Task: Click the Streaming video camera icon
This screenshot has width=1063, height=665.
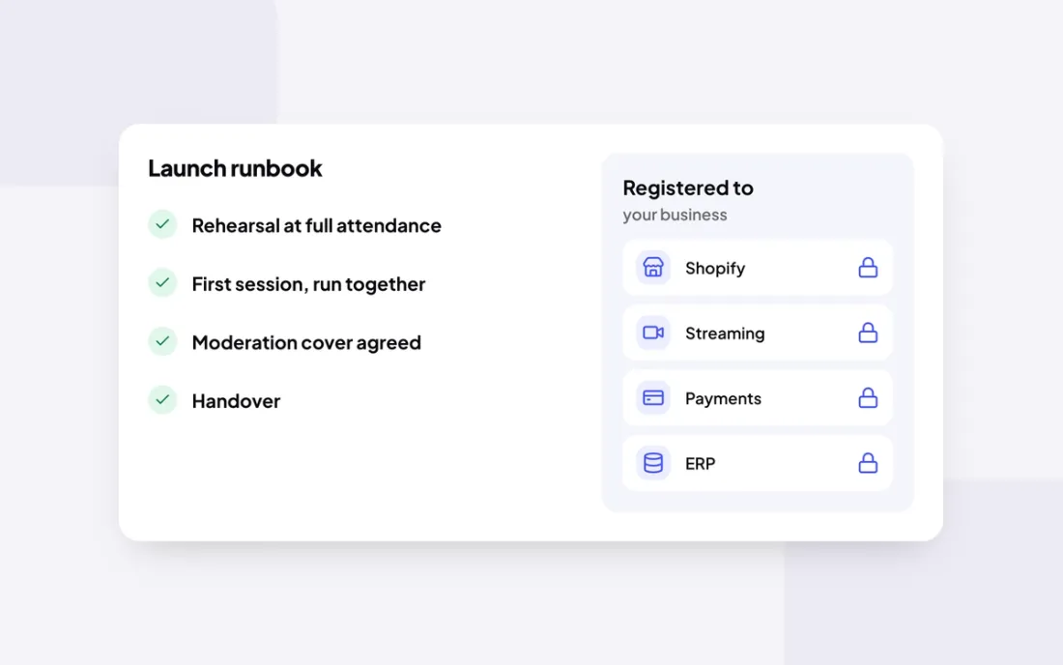Action: pos(653,332)
